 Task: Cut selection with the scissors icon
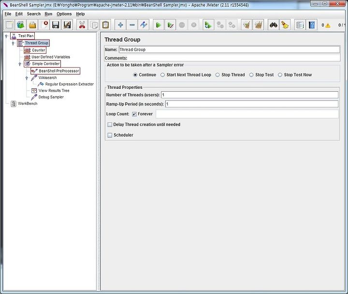[82, 25]
